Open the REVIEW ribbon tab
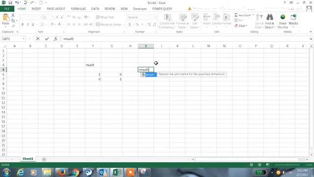This screenshot has height=177, width=314. (110, 9)
